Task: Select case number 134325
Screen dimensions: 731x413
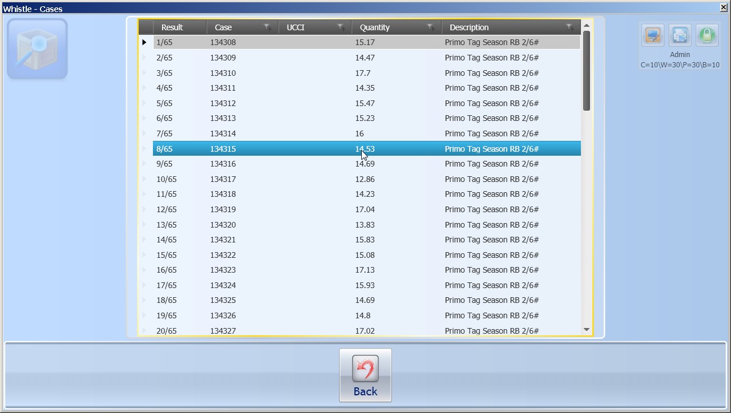Action: point(223,300)
